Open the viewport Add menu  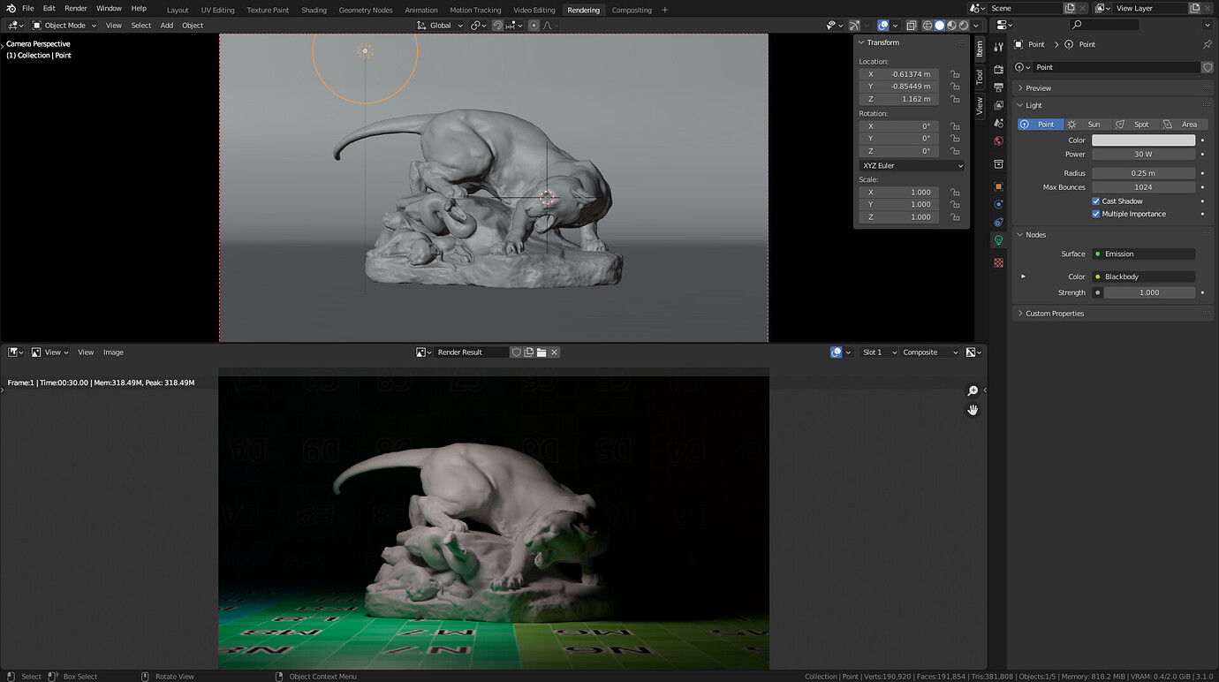click(167, 26)
